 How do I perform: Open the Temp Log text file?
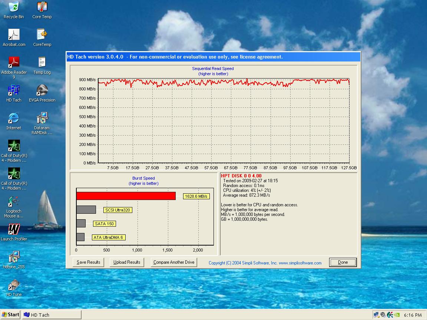pyautogui.click(x=42, y=65)
